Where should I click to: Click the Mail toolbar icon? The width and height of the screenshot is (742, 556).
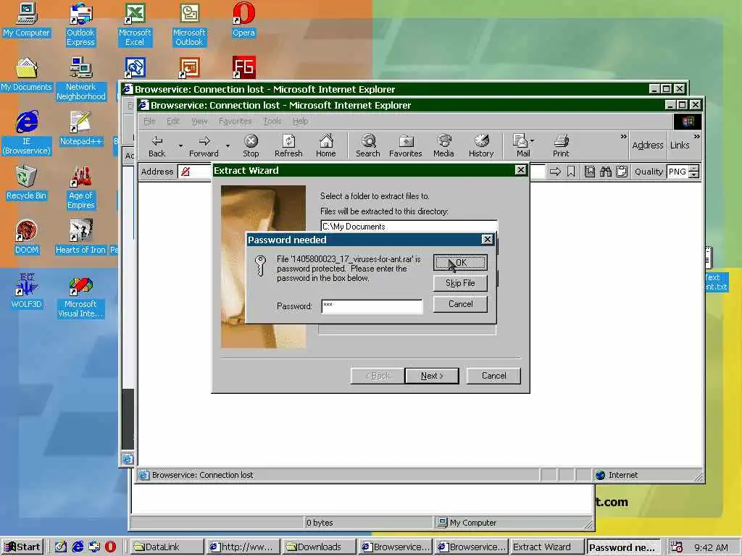click(522, 146)
